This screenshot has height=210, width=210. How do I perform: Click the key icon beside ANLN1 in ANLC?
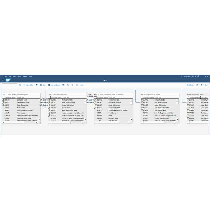click(49, 102)
